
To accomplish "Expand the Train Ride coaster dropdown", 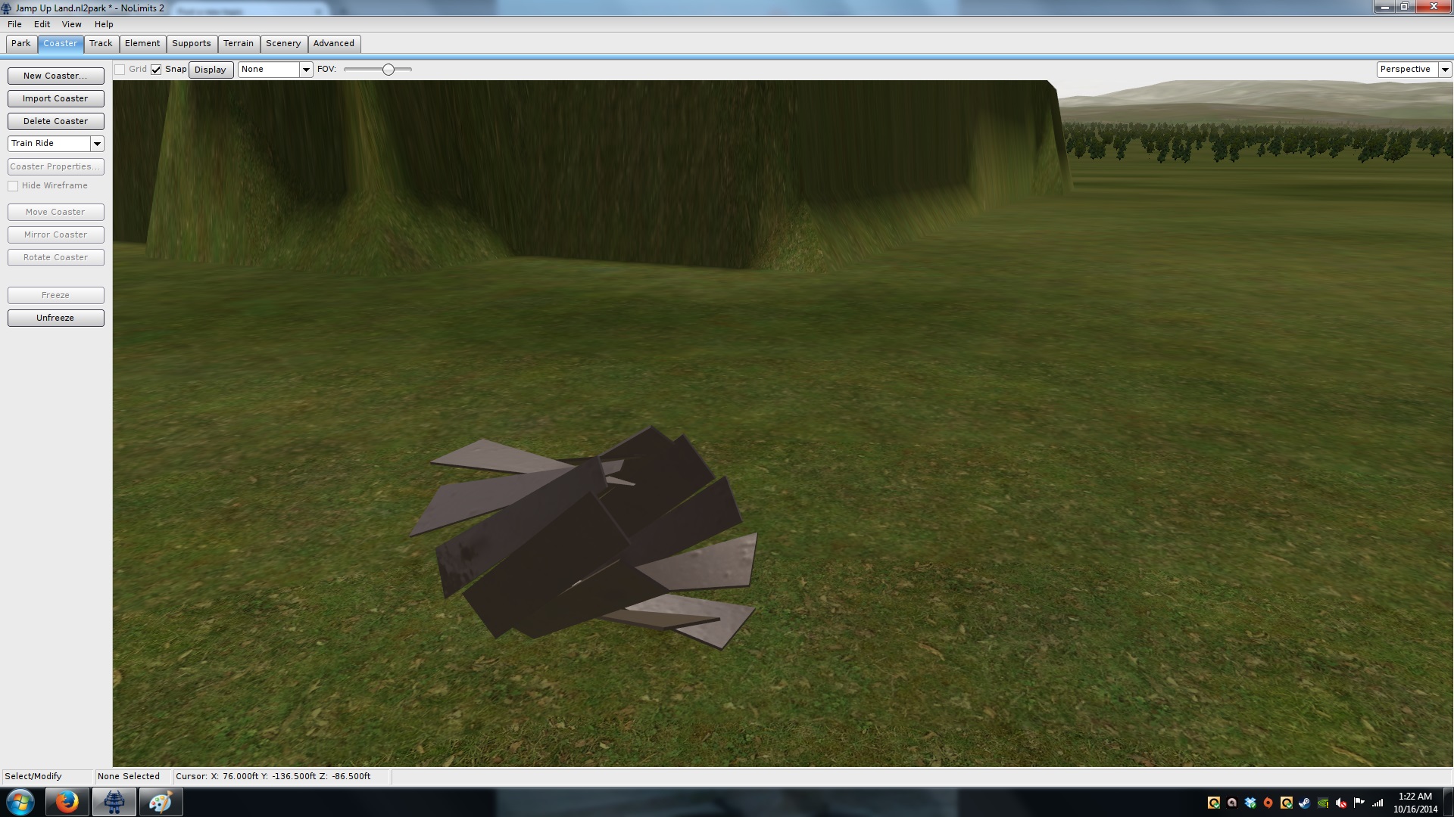I will [97, 144].
